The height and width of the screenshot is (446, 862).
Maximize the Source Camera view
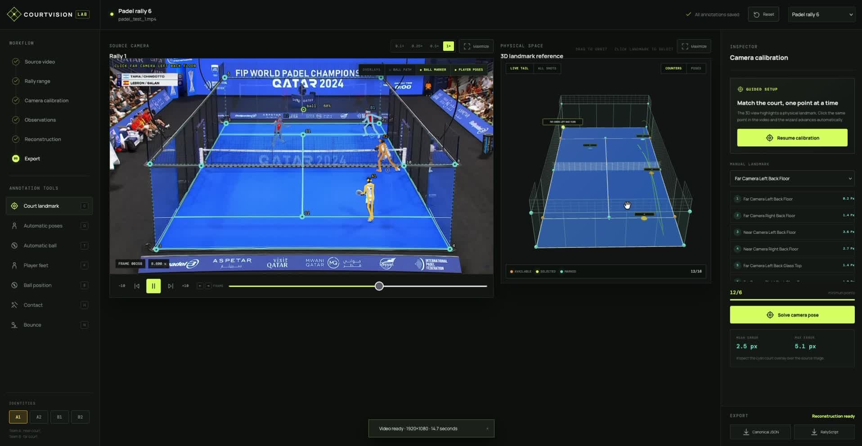tap(476, 46)
